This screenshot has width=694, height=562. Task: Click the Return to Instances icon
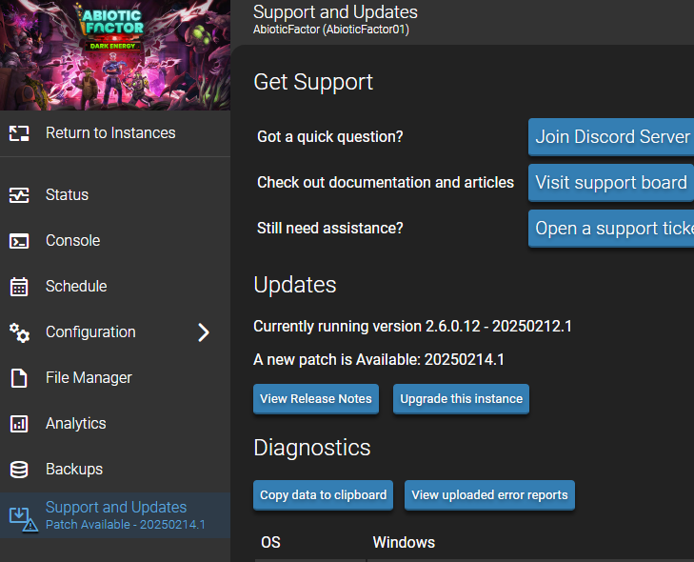pos(19,133)
